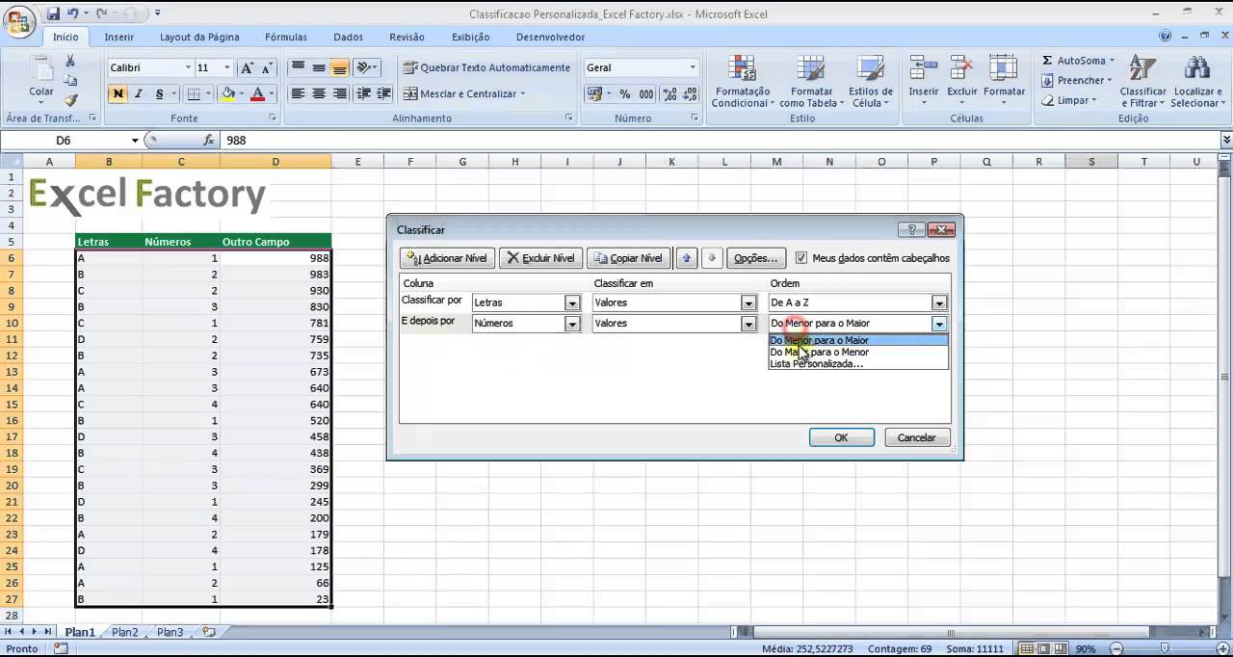
Task: Center text horizontally
Action: 319,93
